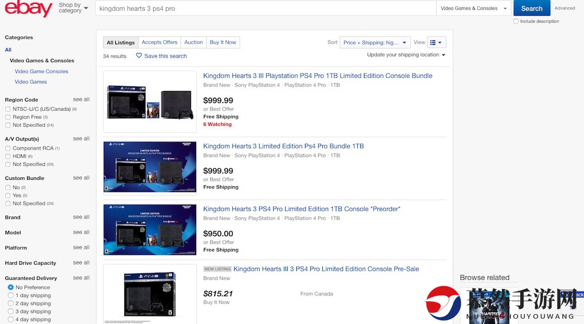Check Not Specified under A/V Output(s)

pos(8,164)
